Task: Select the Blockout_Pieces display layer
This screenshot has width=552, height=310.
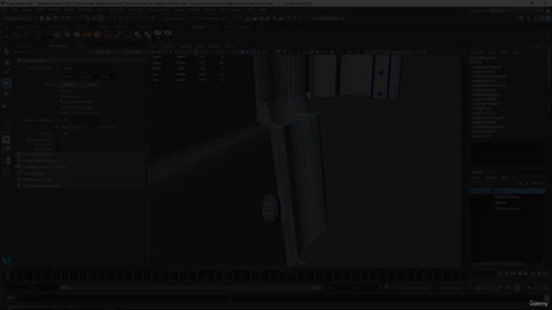Action: click(x=508, y=208)
